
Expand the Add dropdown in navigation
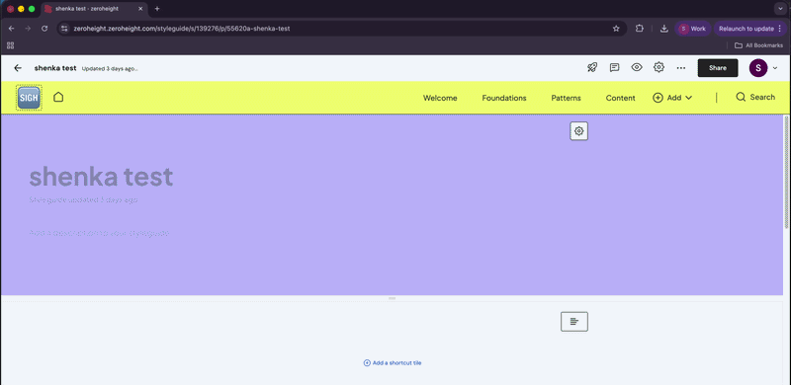672,98
